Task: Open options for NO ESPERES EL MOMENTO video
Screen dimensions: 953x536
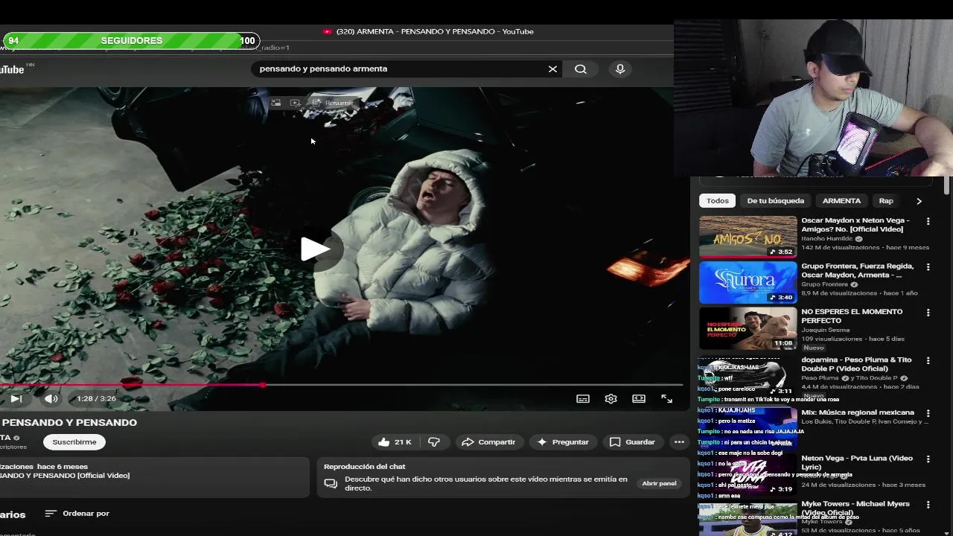Action: point(928,313)
